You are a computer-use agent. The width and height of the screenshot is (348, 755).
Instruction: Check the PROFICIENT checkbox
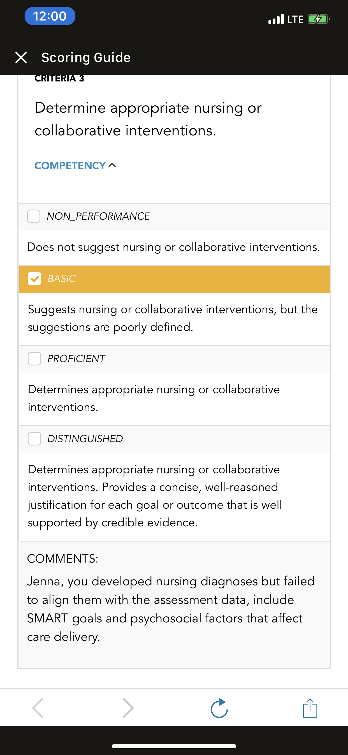pos(34,358)
